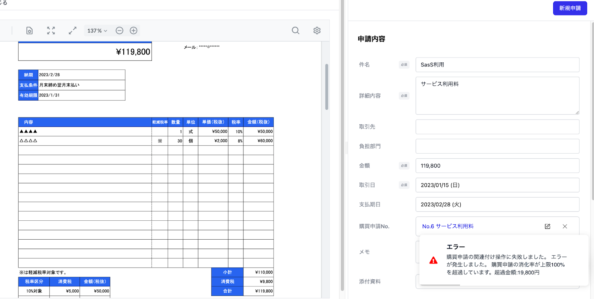This screenshot has width=594, height=299.
Task: Edit the 件名 field containing SasS利用
Action: coord(497,65)
